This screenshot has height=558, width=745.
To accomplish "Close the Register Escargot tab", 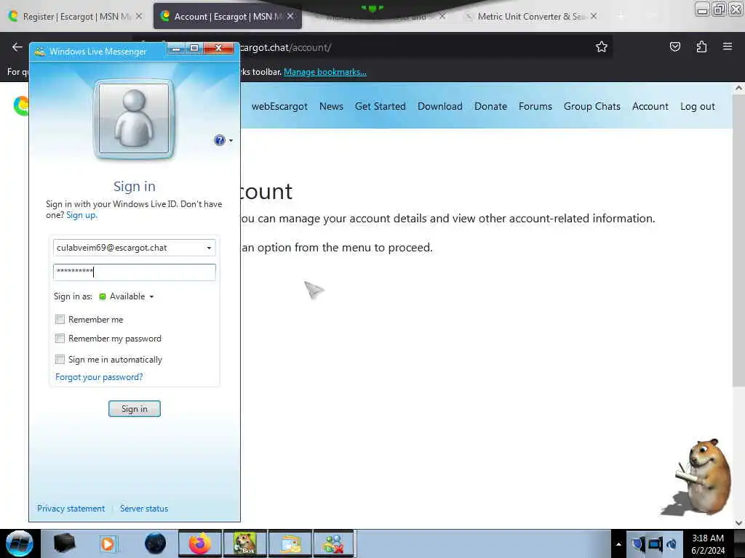I will [139, 16].
